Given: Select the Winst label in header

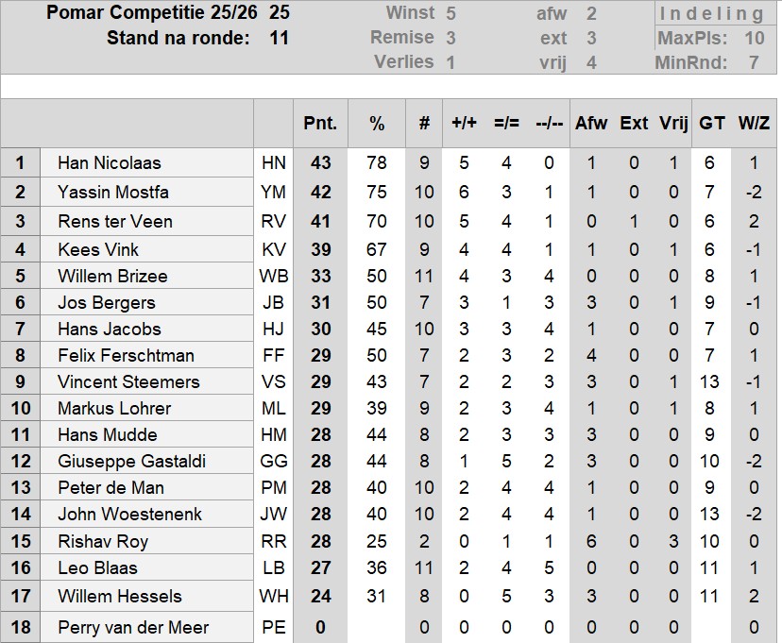Looking at the screenshot, I should [410, 13].
